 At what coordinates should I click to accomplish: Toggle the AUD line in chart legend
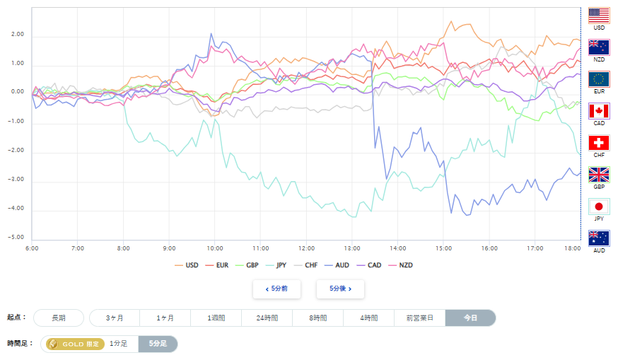coord(337,265)
